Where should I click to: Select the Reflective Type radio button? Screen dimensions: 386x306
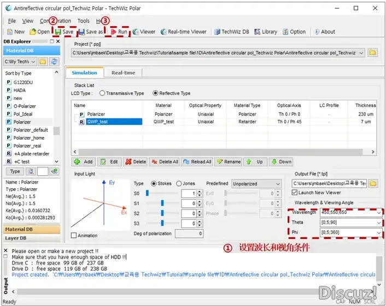pyautogui.click(x=155, y=93)
